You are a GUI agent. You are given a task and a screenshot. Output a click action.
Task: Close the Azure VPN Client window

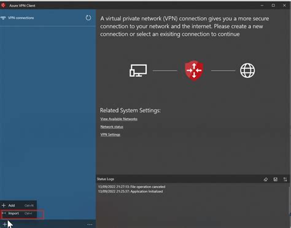(284, 6)
